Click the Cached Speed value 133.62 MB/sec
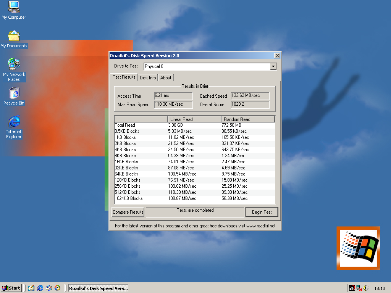 click(x=250, y=96)
